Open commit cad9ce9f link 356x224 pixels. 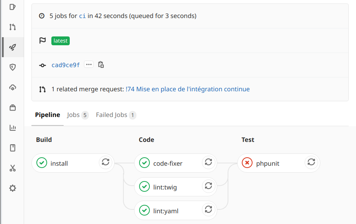66,65
